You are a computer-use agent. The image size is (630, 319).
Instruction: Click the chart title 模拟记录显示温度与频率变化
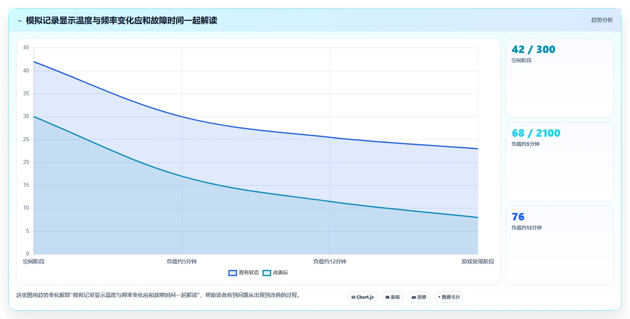(x=121, y=20)
